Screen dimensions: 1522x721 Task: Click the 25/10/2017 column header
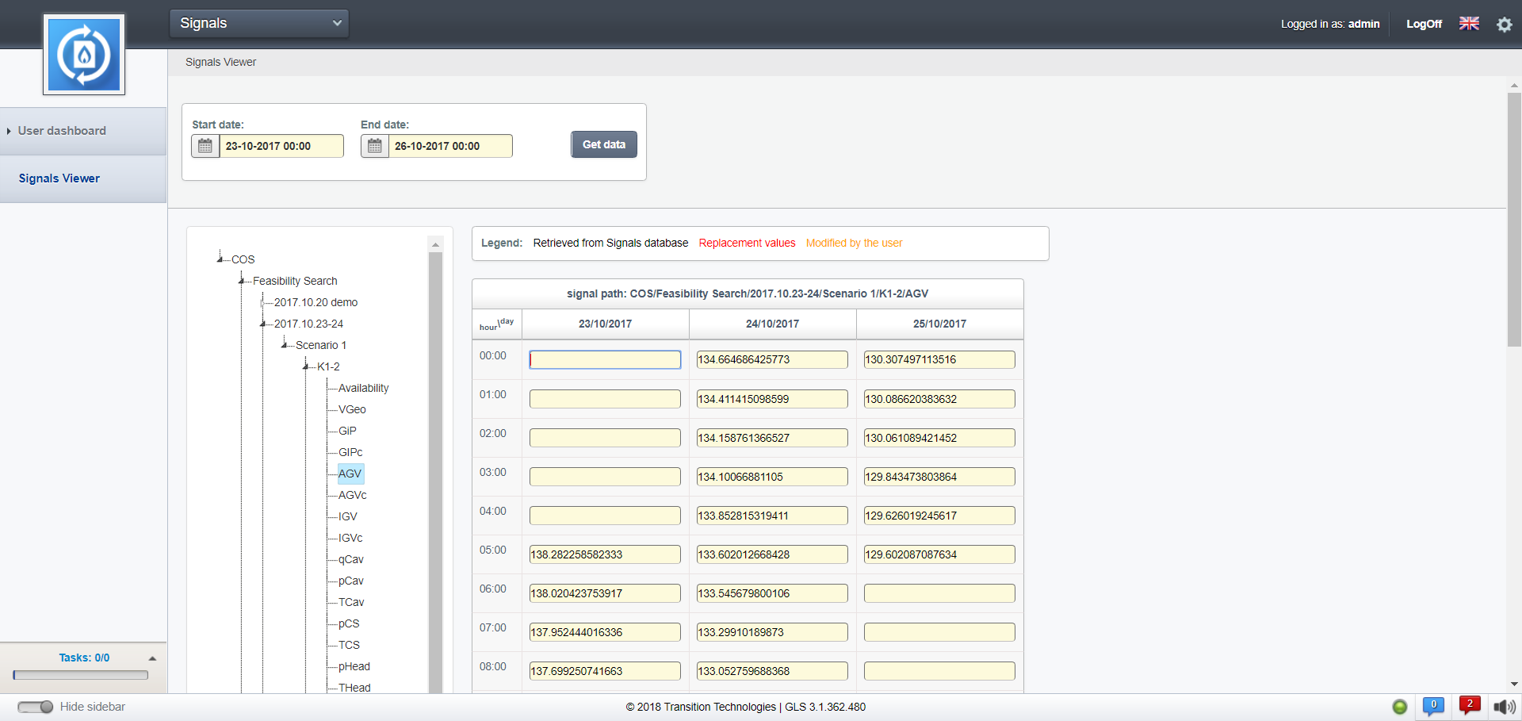coord(939,324)
